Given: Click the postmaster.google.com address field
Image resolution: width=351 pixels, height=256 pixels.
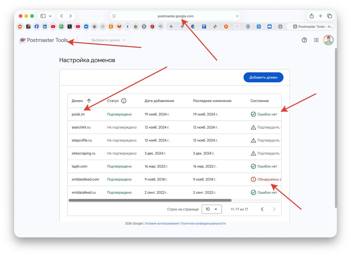Looking at the screenshot, I should coord(175,16).
